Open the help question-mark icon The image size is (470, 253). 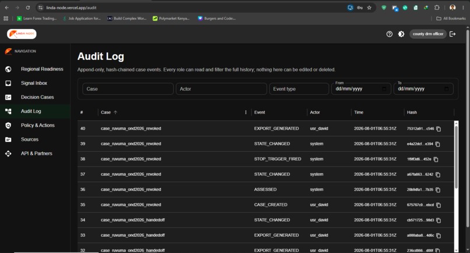pos(390,34)
